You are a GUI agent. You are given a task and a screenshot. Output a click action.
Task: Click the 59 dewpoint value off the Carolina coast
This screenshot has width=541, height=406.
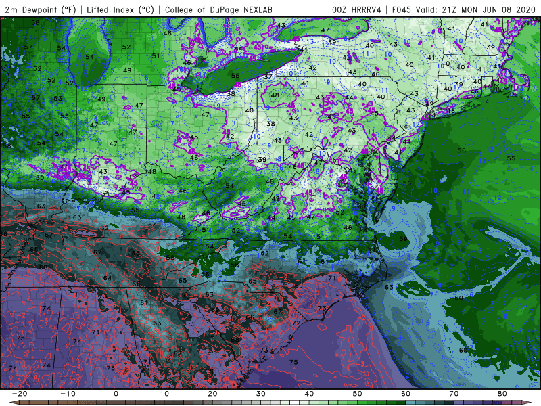tap(403, 238)
